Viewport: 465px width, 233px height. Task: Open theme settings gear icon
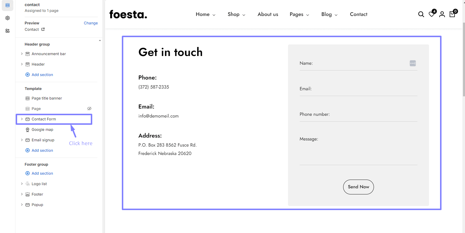click(8, 18)
